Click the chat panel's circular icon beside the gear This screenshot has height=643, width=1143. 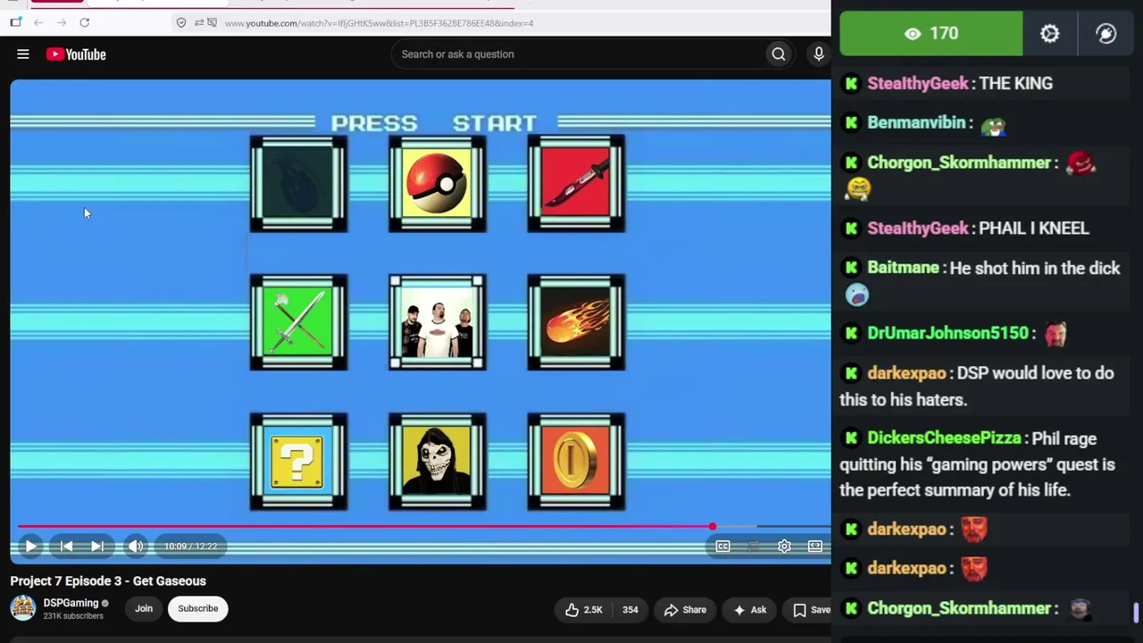click(1106, 34)
